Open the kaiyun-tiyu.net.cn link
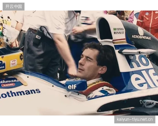The height and width of the screenshot is (126, 158). point(135,119)
